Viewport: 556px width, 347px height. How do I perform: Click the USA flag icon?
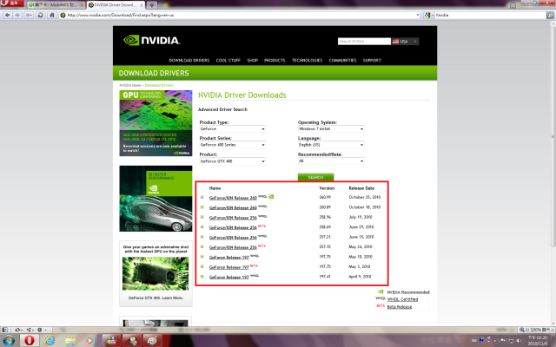point(395,42)
